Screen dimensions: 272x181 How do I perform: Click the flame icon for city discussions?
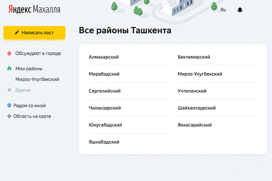(9, 53)
